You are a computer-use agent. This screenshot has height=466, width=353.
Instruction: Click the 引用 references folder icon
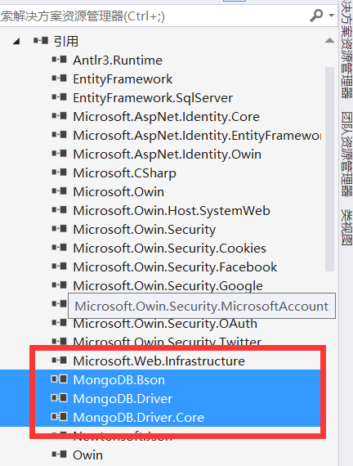(40, 40)
